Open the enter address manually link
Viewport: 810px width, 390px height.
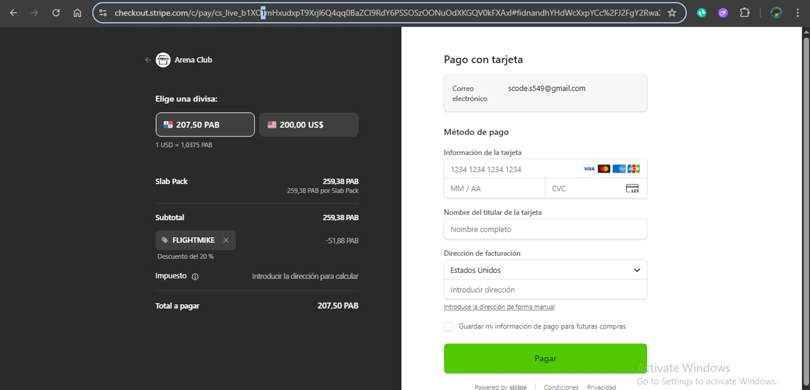point(499,307)
